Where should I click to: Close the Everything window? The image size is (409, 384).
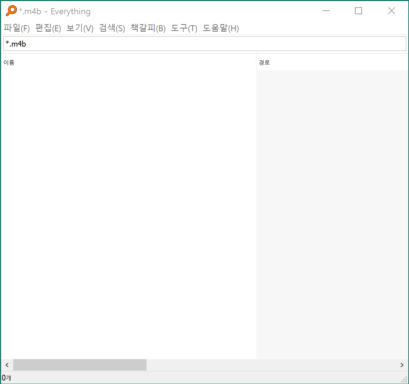(x=391, y=11)
